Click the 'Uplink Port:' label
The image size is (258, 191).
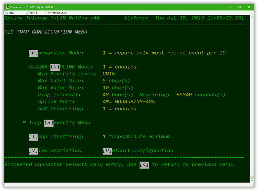coord(56,102)
